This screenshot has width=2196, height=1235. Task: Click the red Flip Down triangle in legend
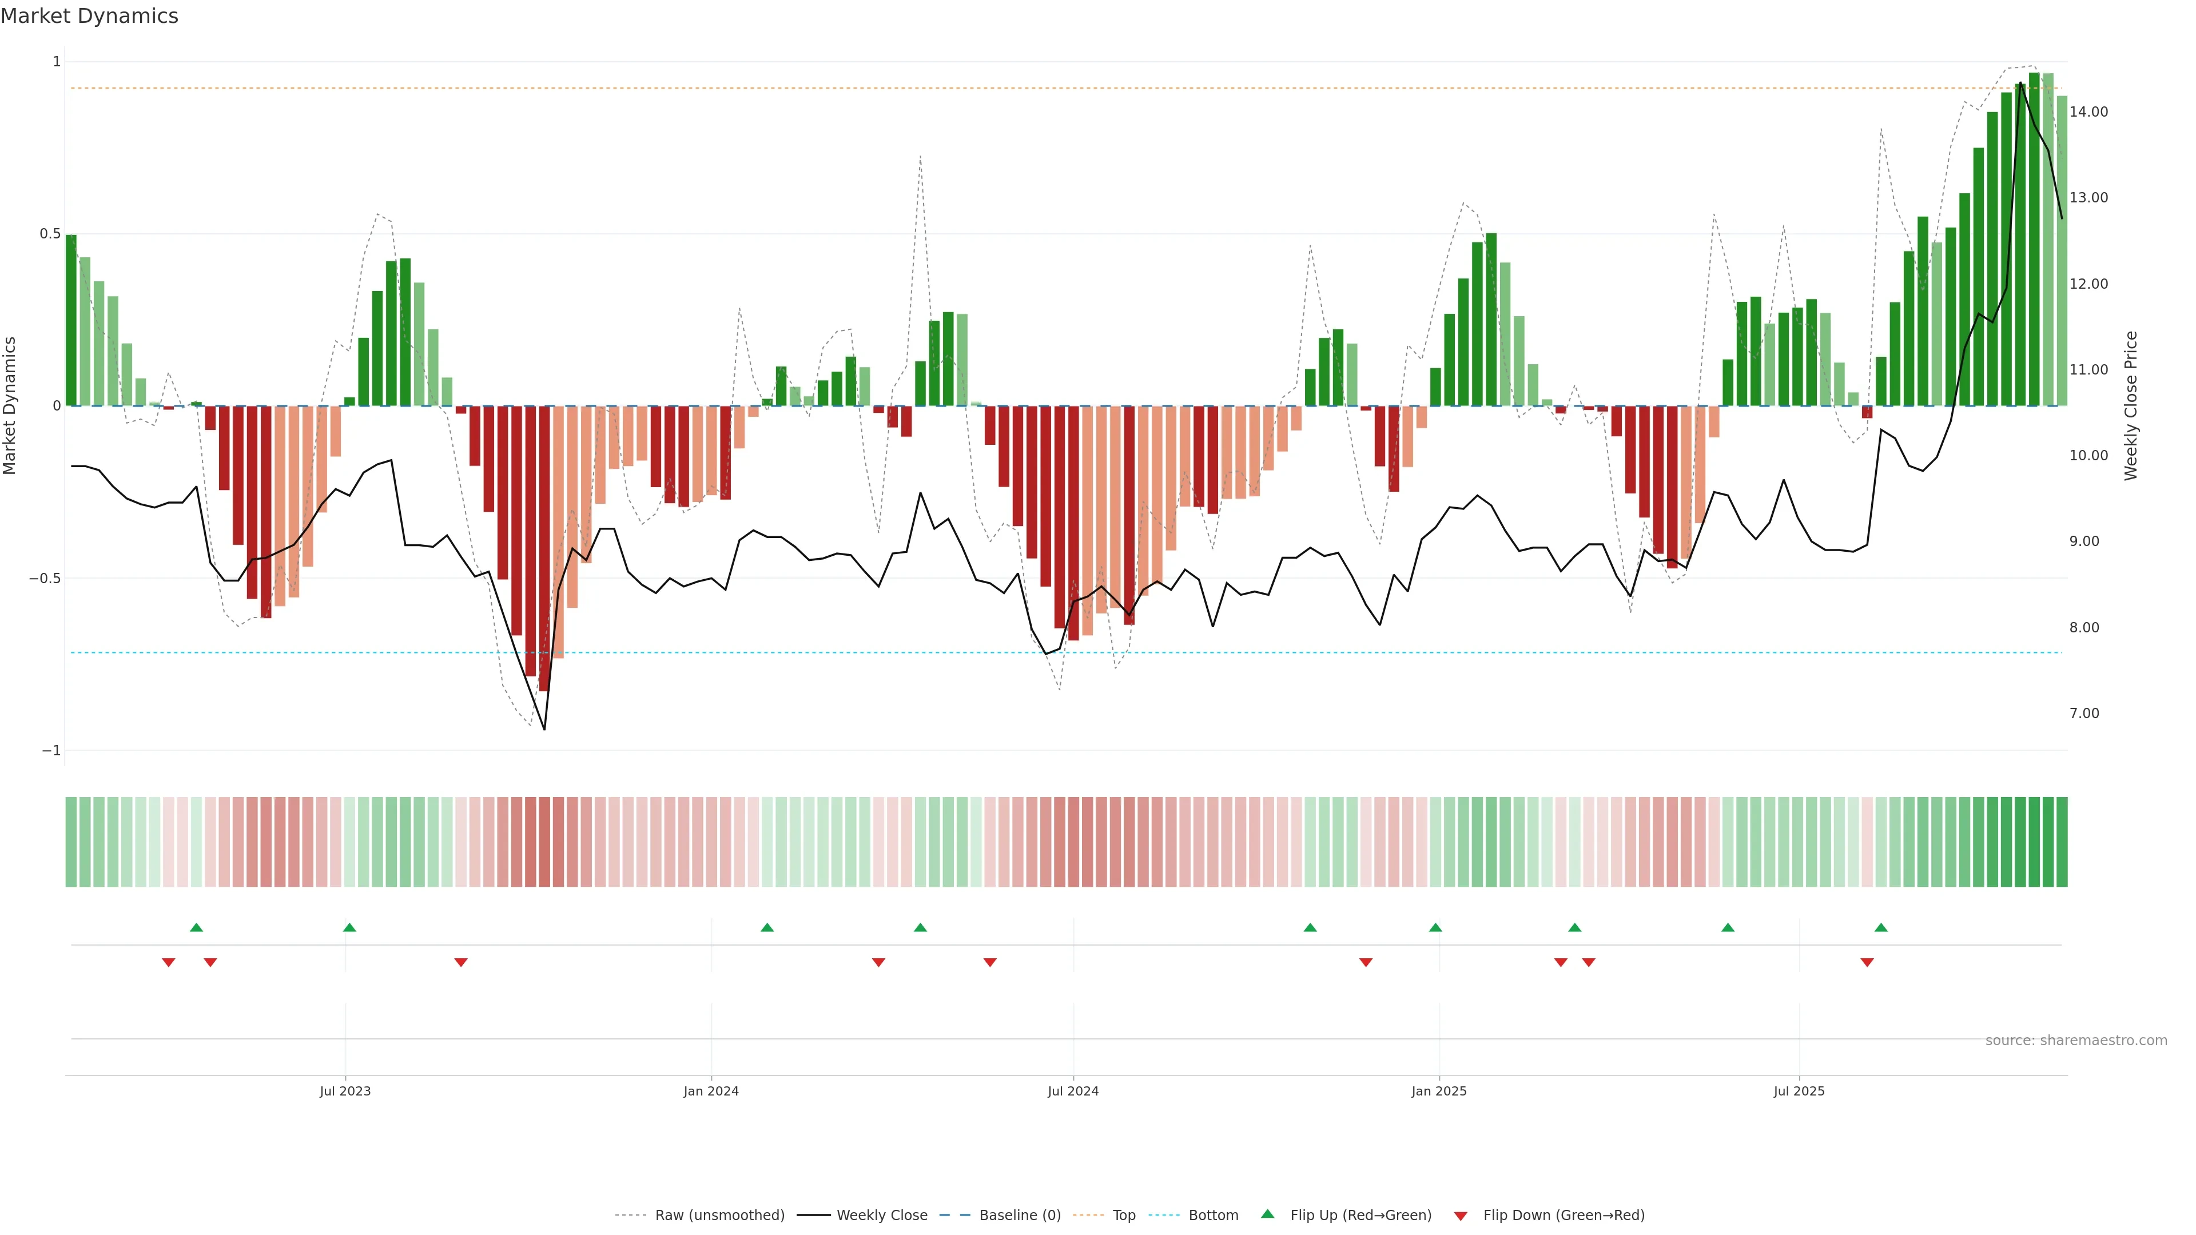click(1461, 1216)
